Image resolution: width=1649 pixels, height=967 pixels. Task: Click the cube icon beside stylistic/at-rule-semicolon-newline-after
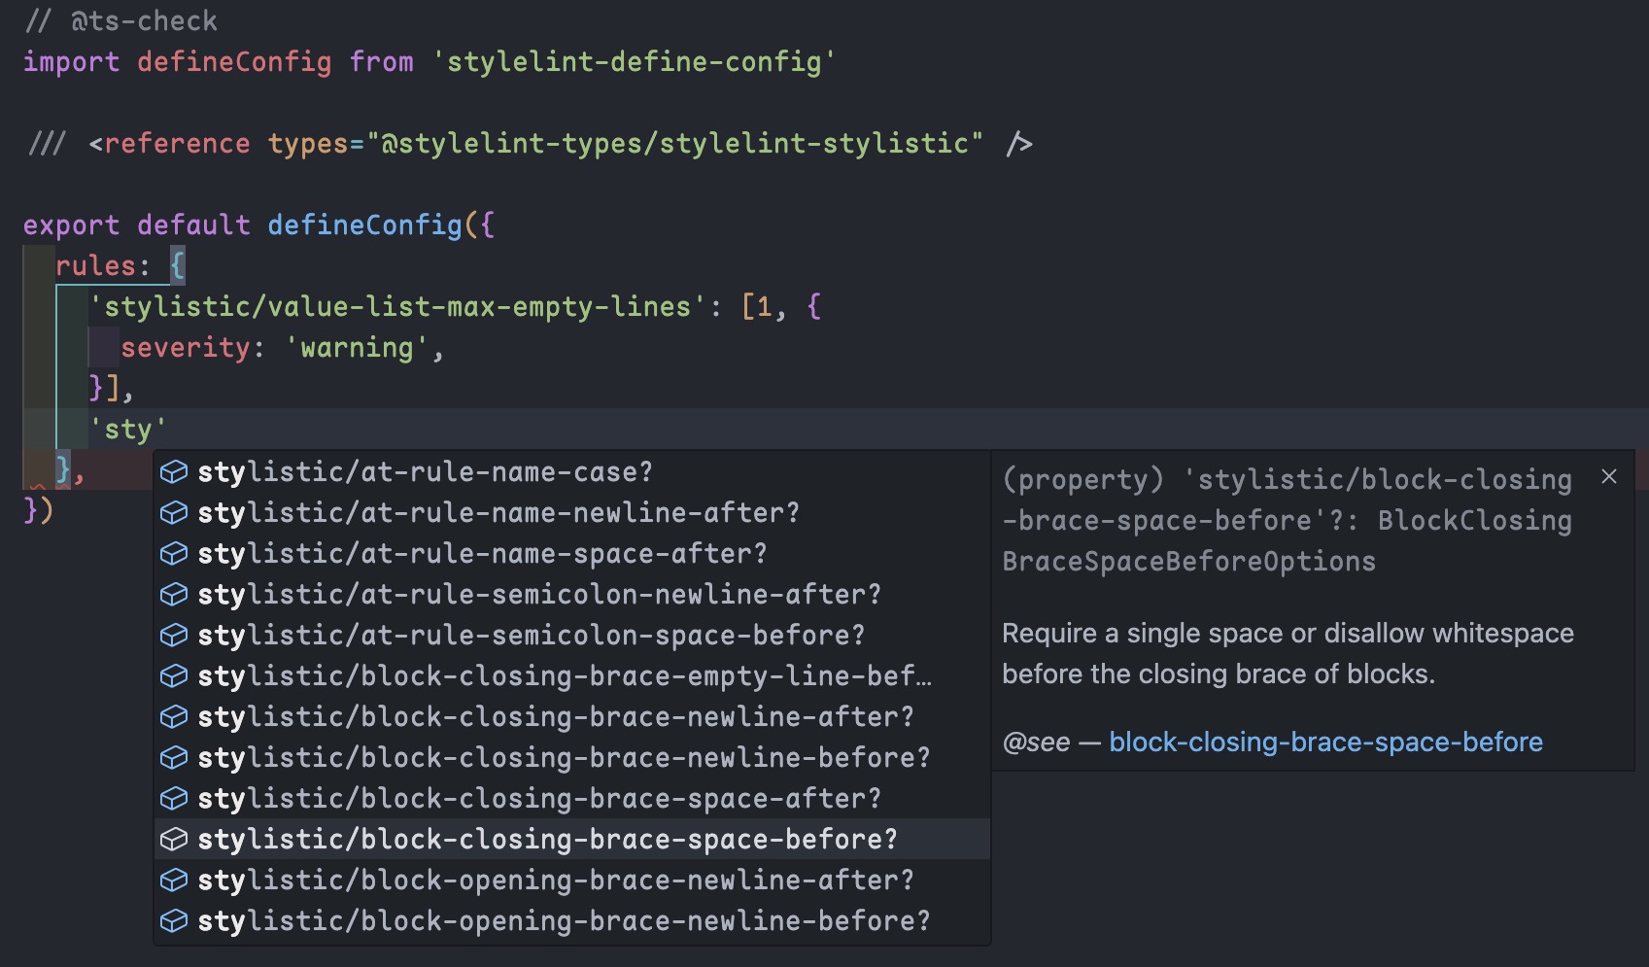(x=174, y=595)
